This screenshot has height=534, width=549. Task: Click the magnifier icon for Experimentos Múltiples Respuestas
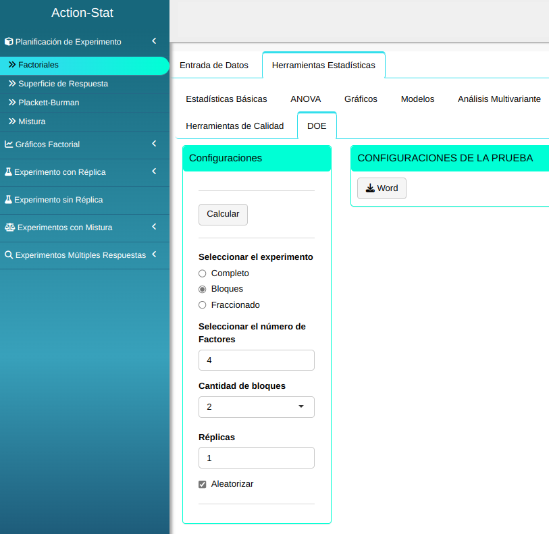(x=9, y=255)
